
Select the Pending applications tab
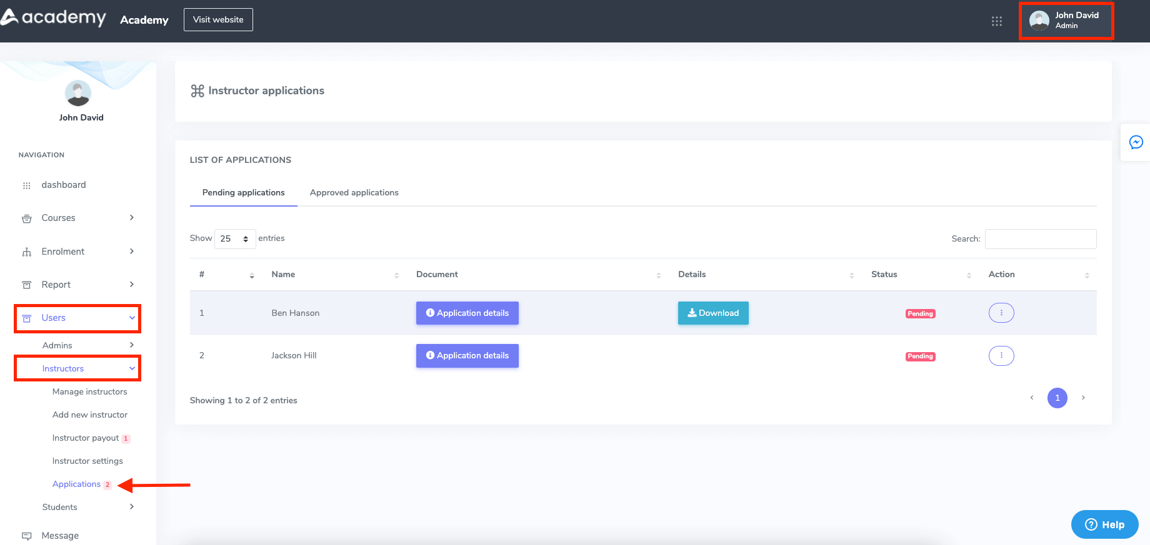pyautogui.click(x=243, y=193)
